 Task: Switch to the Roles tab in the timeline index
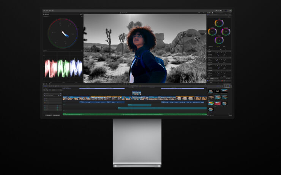click(x=50, y=90)
